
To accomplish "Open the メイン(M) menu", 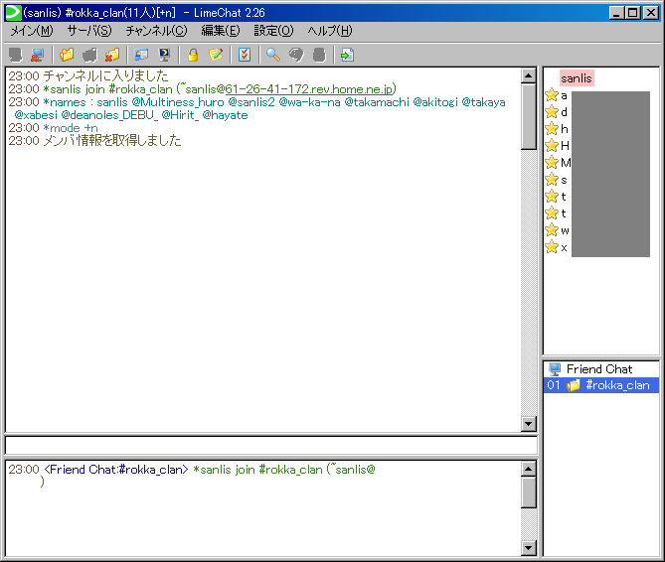I will [31, 31].
